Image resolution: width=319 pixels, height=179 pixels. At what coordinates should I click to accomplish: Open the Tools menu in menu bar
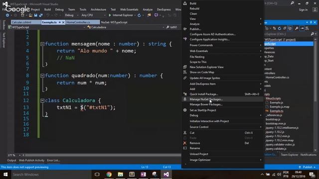(x=83, y=9)
